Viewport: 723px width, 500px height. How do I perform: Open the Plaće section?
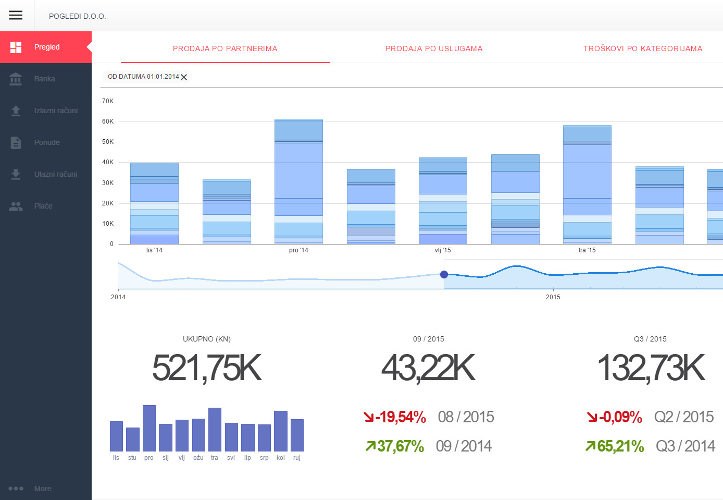[x=46, y=206]
